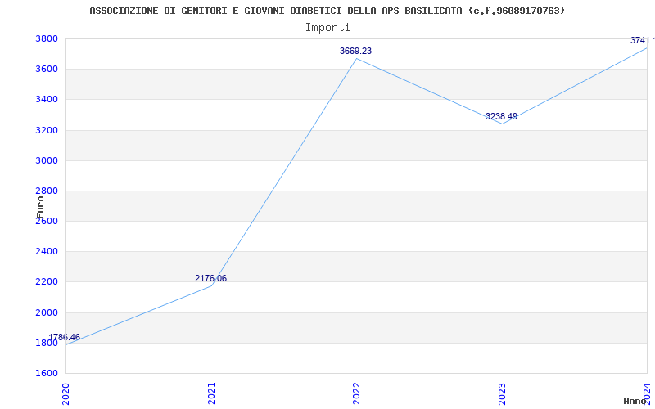Screen dimensions: 655x409
Task: Click the y-axis tick 3000
Action: point(45,160)
